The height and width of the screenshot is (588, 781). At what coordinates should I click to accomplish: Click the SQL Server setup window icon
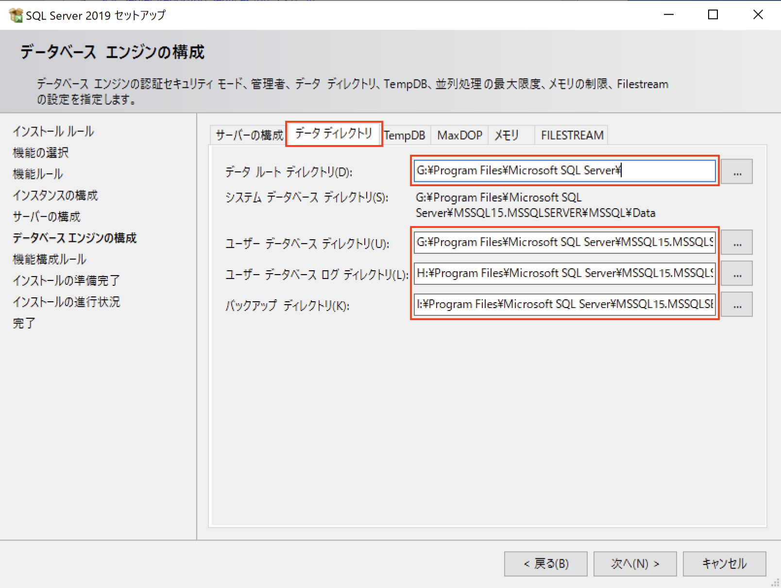coord(17,15)
